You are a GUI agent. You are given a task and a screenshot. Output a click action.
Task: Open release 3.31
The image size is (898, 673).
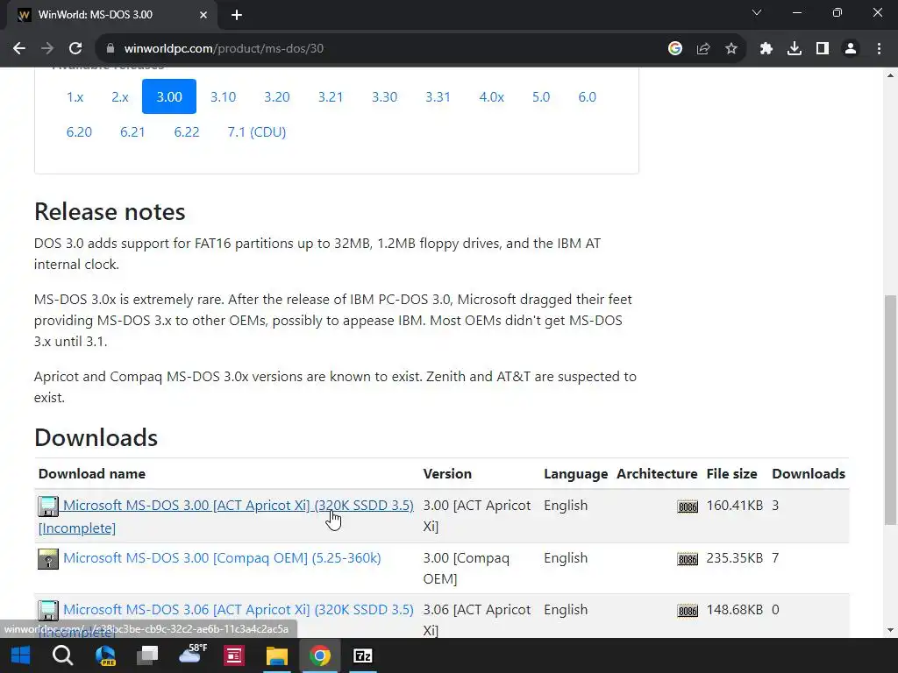(x=438, y=96)
